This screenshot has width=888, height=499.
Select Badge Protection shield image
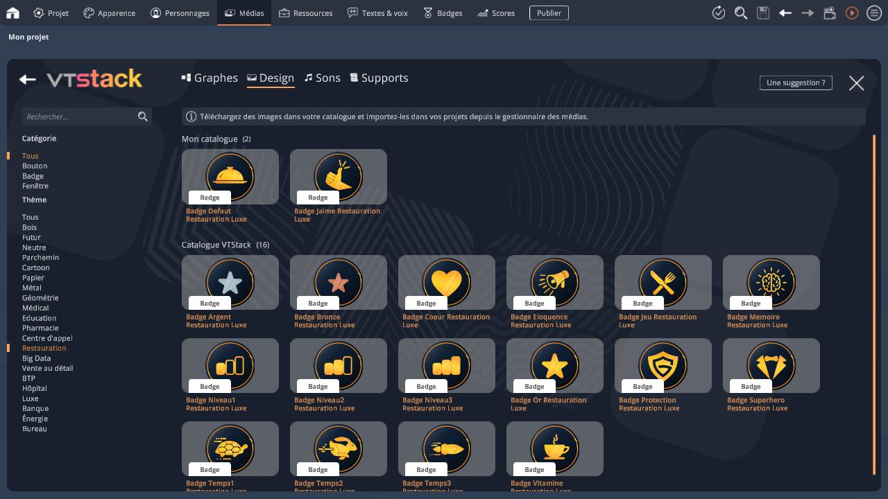tap(663, 365)
